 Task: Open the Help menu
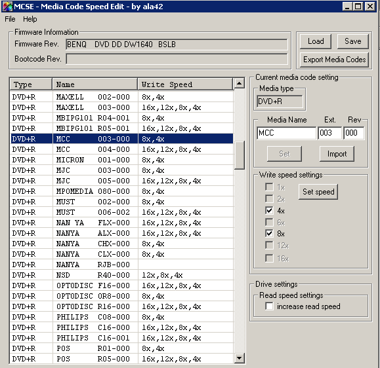(30, 19)
